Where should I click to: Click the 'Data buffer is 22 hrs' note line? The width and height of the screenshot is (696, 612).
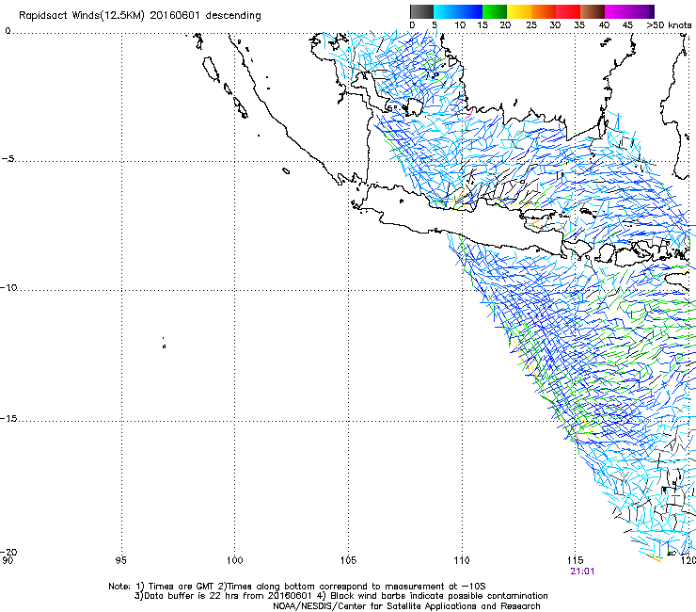[x=340, y=596]
